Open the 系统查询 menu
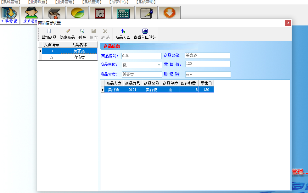The width and height of the screenshot is (308, 193). click(x=92, y=2)
